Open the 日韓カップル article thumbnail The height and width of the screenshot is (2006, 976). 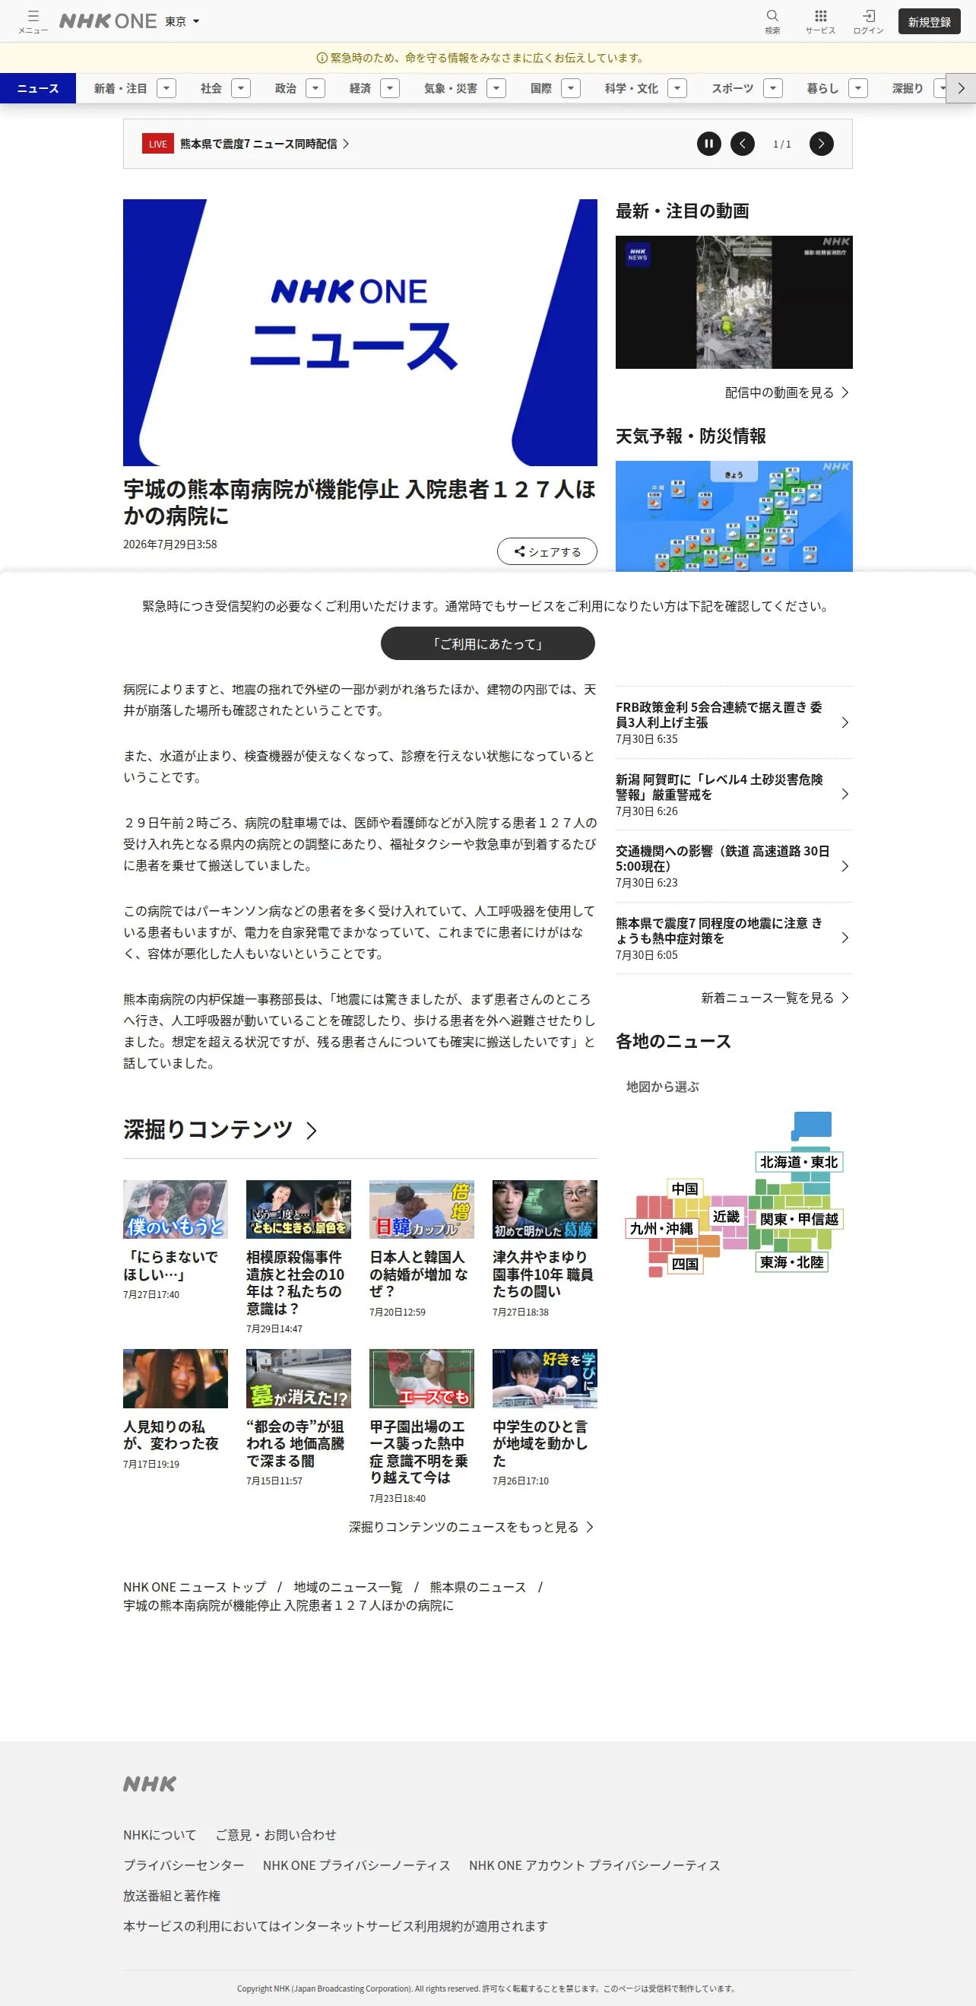click(x=422, y=1209)
